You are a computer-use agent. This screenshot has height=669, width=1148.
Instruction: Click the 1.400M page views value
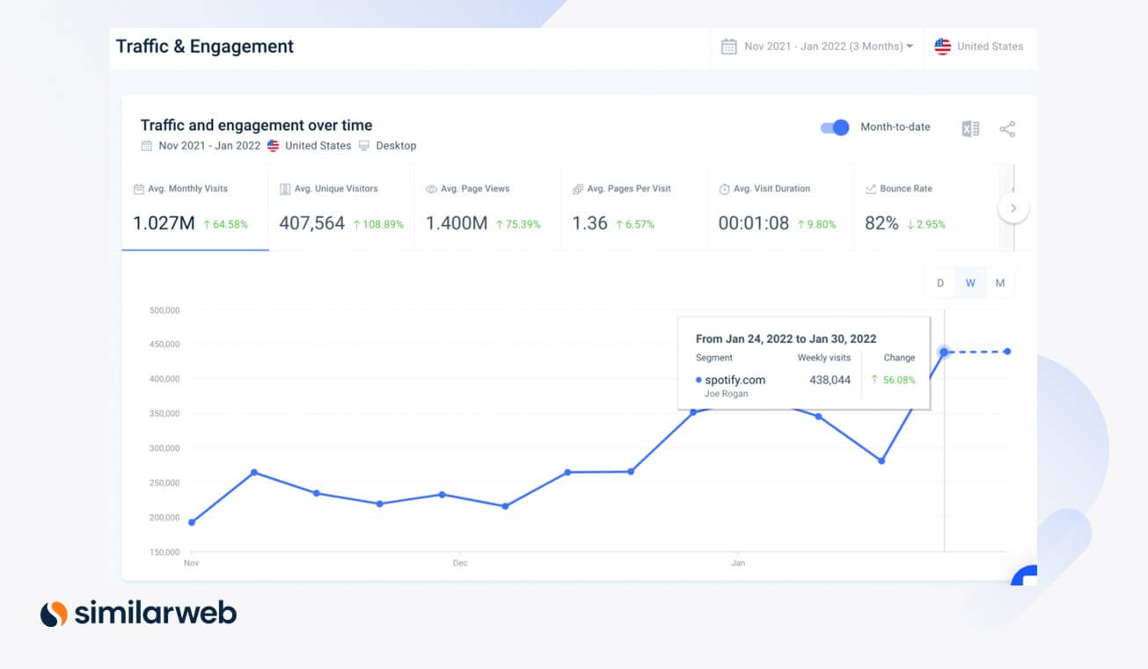(457, 223)
